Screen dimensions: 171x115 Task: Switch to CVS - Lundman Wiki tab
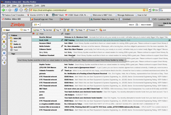[x=160, y=19]
